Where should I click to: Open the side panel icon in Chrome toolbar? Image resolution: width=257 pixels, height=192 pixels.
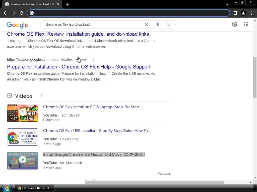235,13
